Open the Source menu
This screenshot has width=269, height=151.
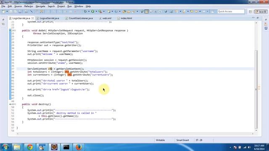coord(18,6)
